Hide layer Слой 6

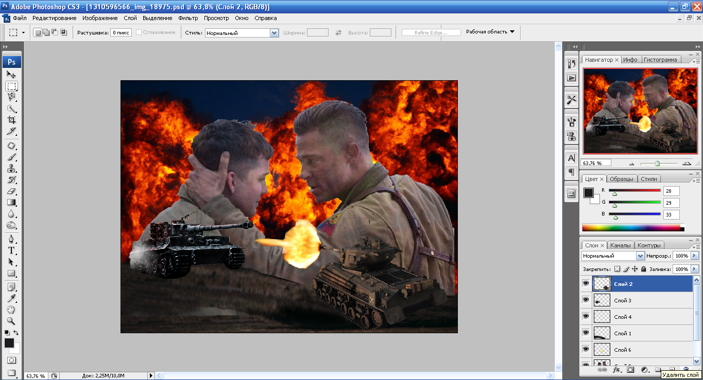[x=586, y=350]
